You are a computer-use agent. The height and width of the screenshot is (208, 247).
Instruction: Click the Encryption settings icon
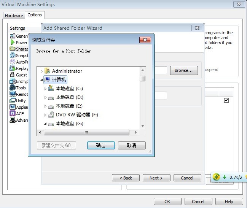click(x=13, y=81)
